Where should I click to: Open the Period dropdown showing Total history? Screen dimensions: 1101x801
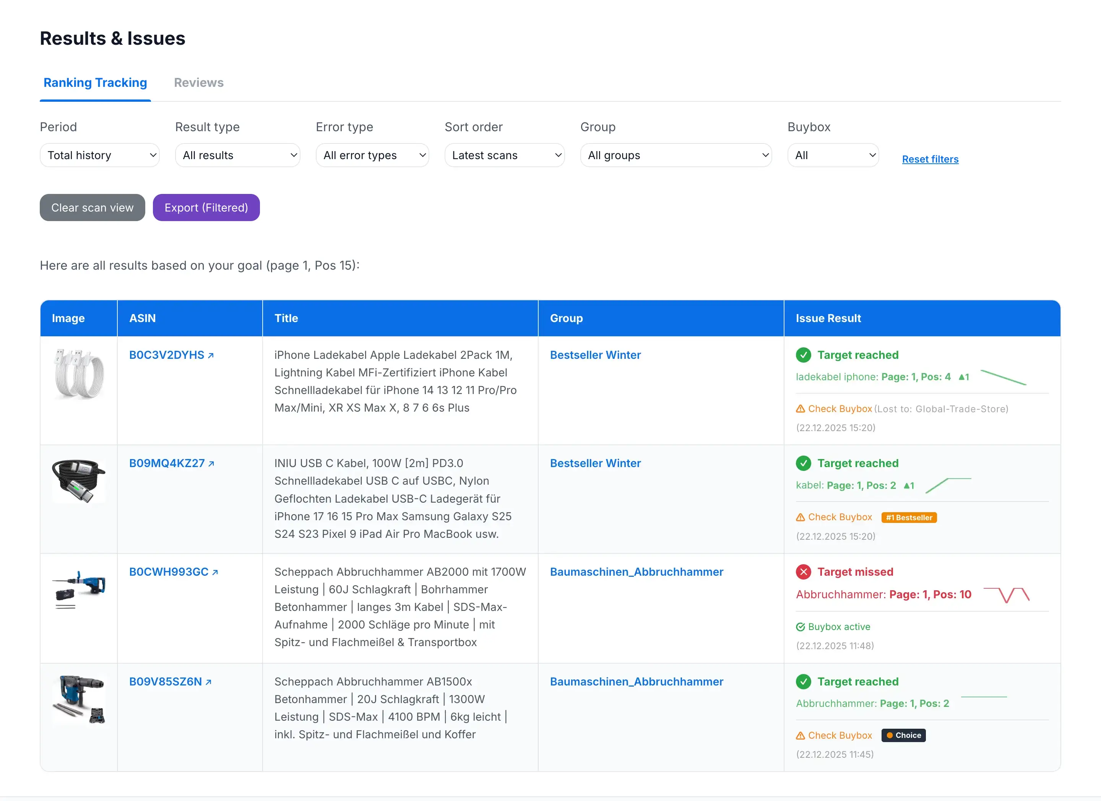click(x=99, y=155)
